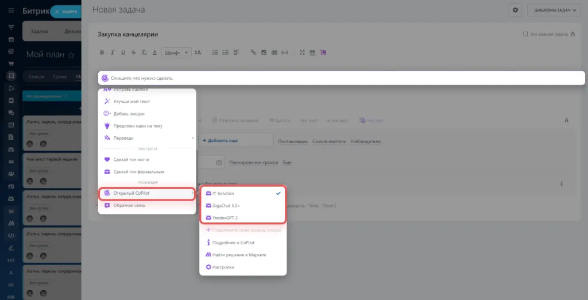
Task: Click the bold formatting icon
Action: click(x=102, y=52)
